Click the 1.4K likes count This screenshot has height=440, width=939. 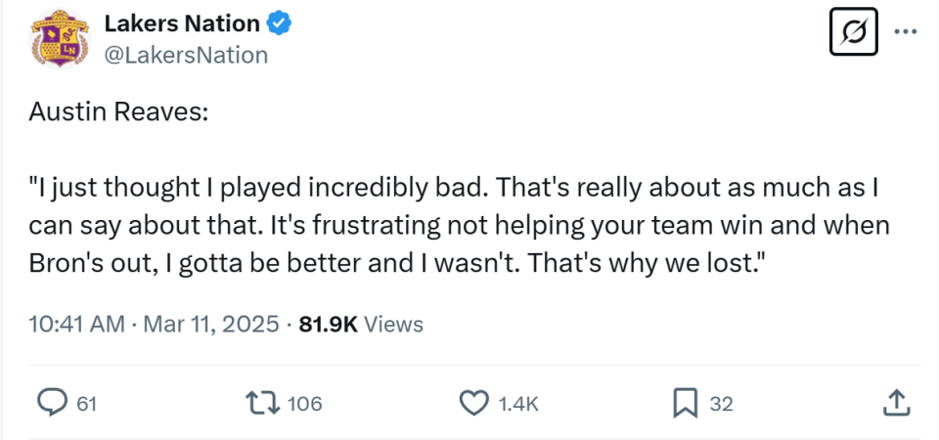pyautogui.click(x=518, y=403)
